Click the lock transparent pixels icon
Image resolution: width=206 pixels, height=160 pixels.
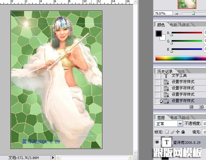tap(167, 132)
